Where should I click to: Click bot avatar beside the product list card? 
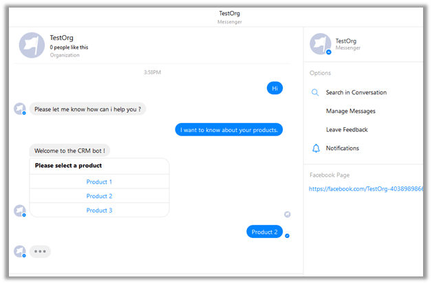[20, 210]
